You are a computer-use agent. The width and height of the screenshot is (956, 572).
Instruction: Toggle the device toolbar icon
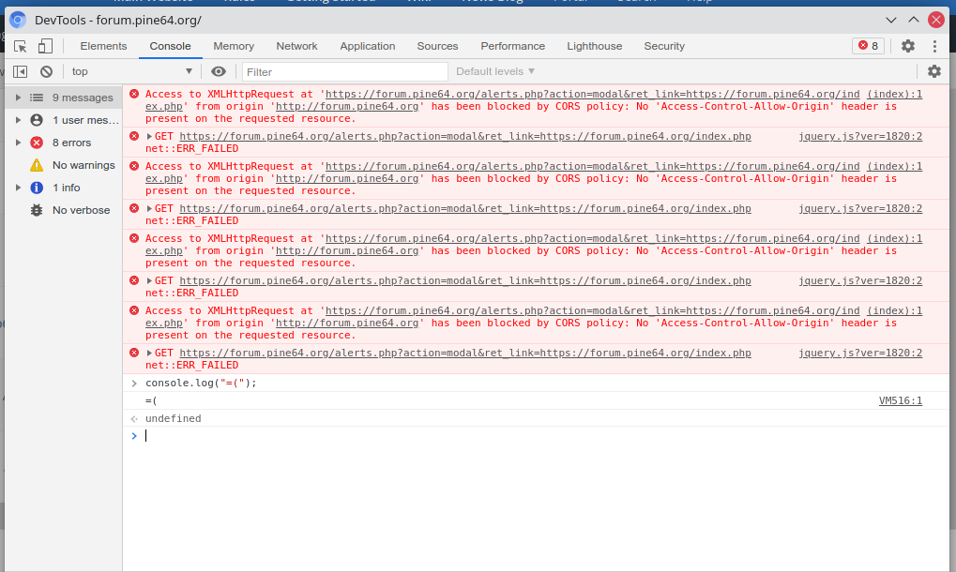coord(45,46)
